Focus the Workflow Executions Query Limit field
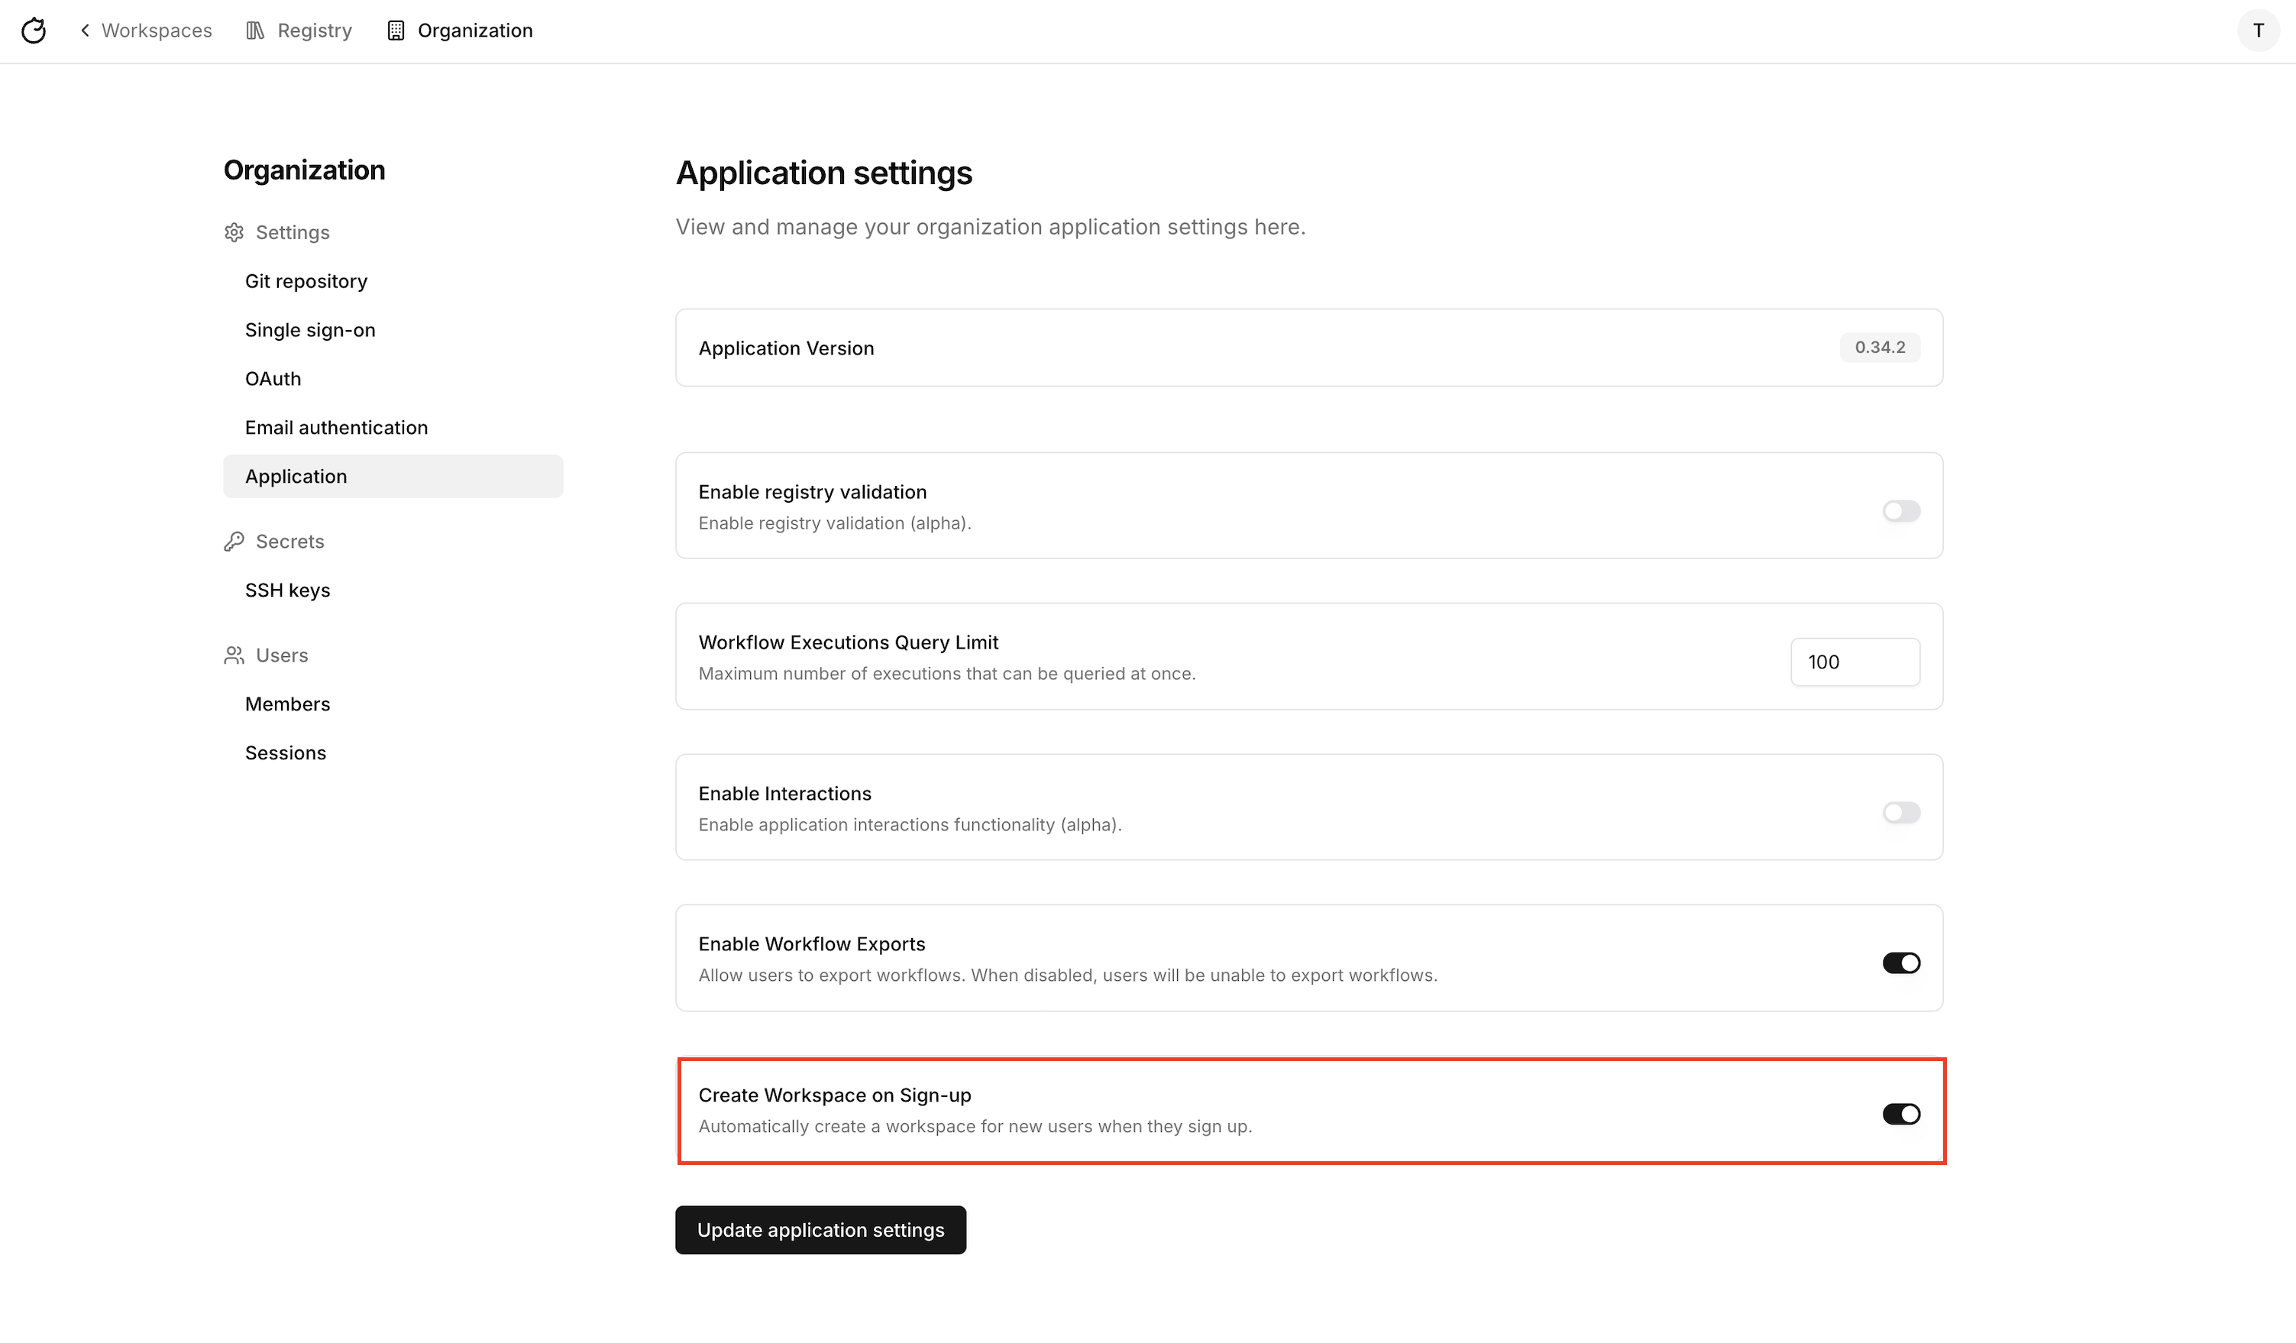 (1854, 662)
